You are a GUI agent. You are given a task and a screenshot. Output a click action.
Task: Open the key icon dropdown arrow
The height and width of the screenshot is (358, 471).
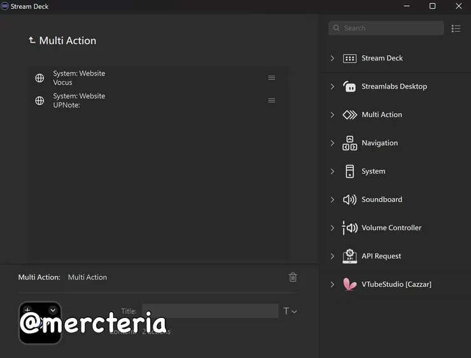(53, 310)
